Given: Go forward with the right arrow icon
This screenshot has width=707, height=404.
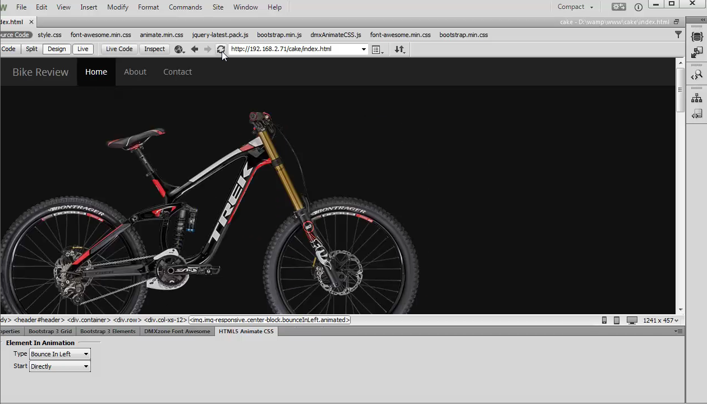Looking at the screenshot, I should point(208,49).
